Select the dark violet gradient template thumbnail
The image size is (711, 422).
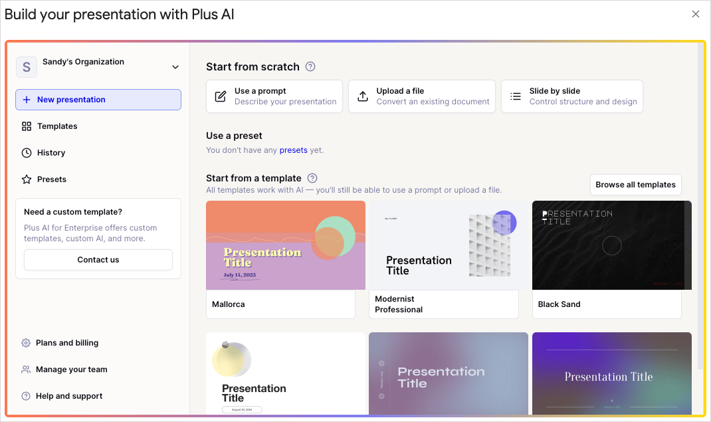click(612, 373)
